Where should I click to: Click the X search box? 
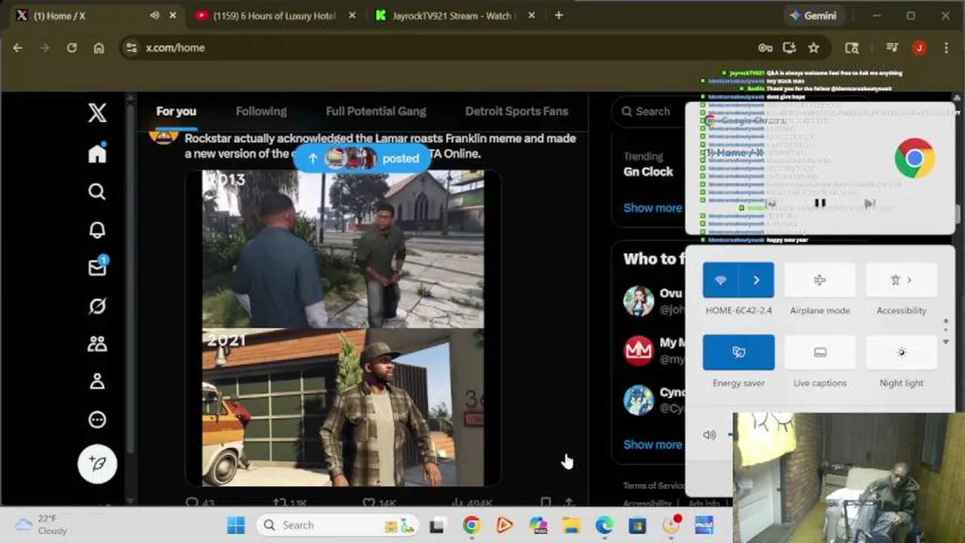(648, 111)
